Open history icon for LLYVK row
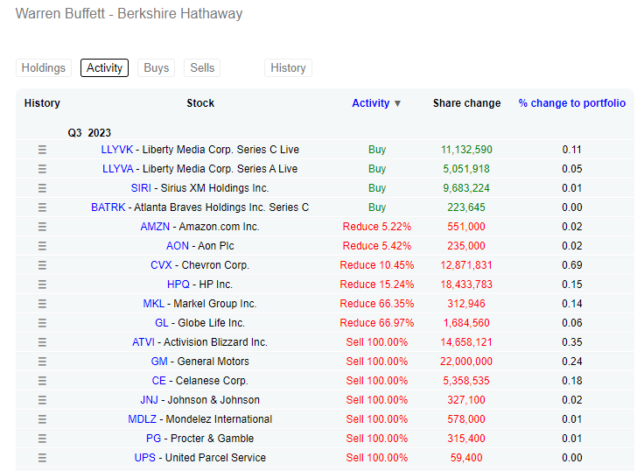This screenshot has height=471, width=637. (42, 150)
